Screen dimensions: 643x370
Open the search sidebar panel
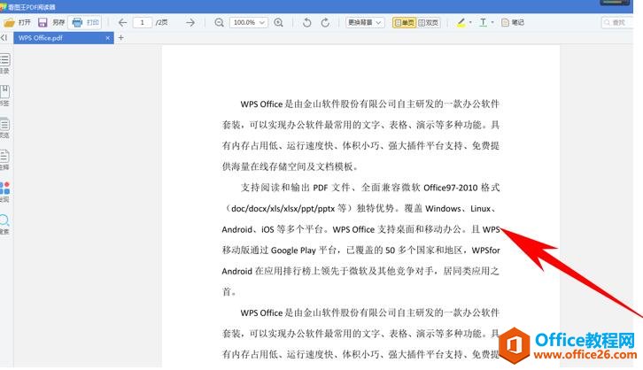tap(5, 224)
